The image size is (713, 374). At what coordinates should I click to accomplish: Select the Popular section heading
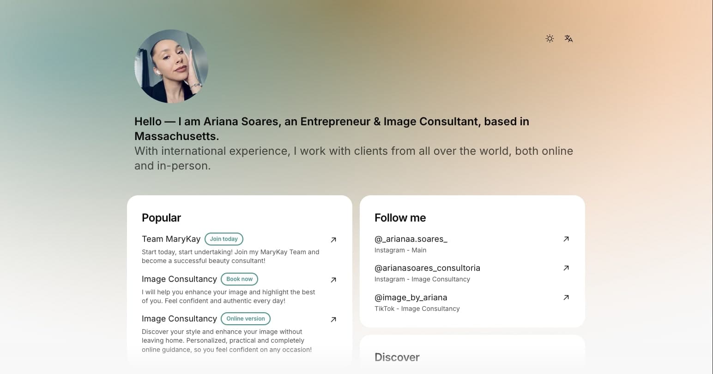[161, 217]
